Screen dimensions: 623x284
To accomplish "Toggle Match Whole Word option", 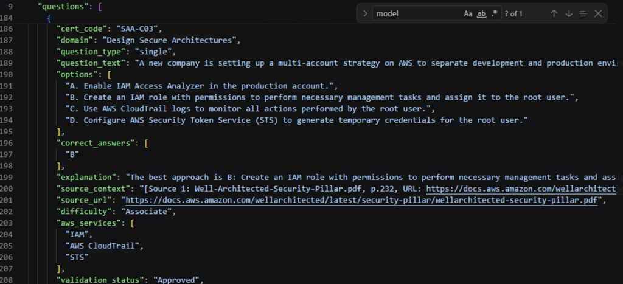I will (482, 13).
